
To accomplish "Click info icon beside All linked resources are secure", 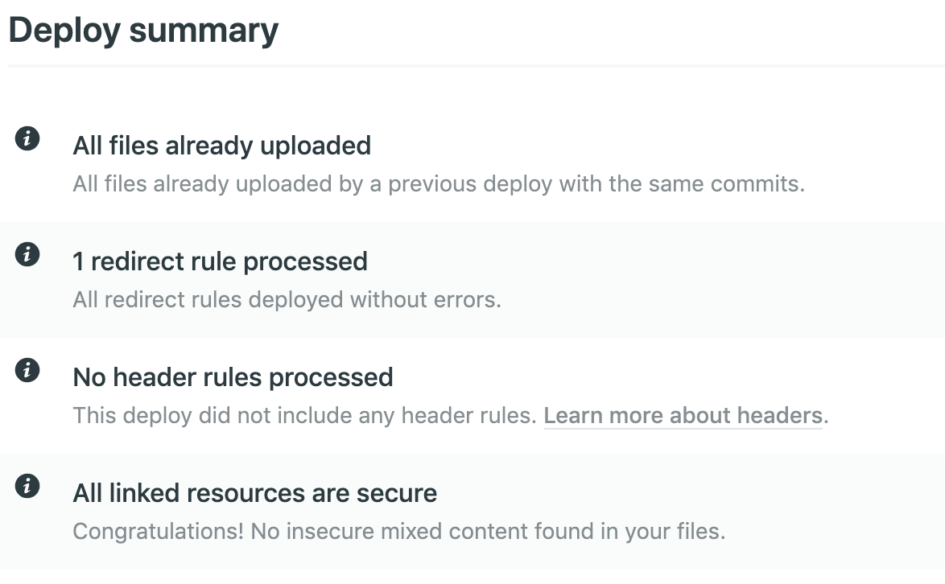I will tap(27, 486).
